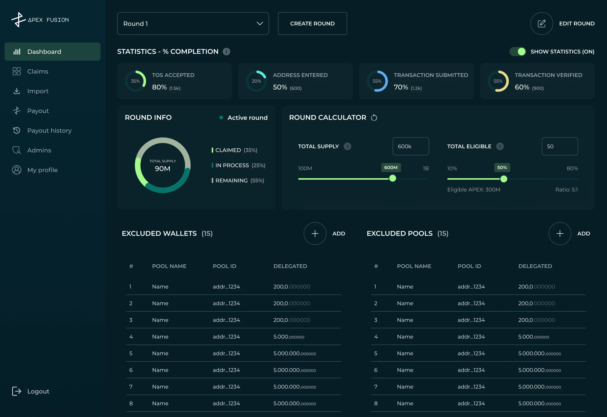
Task: Click the statistics completion info icon
Action: click(x=226, y=52)
